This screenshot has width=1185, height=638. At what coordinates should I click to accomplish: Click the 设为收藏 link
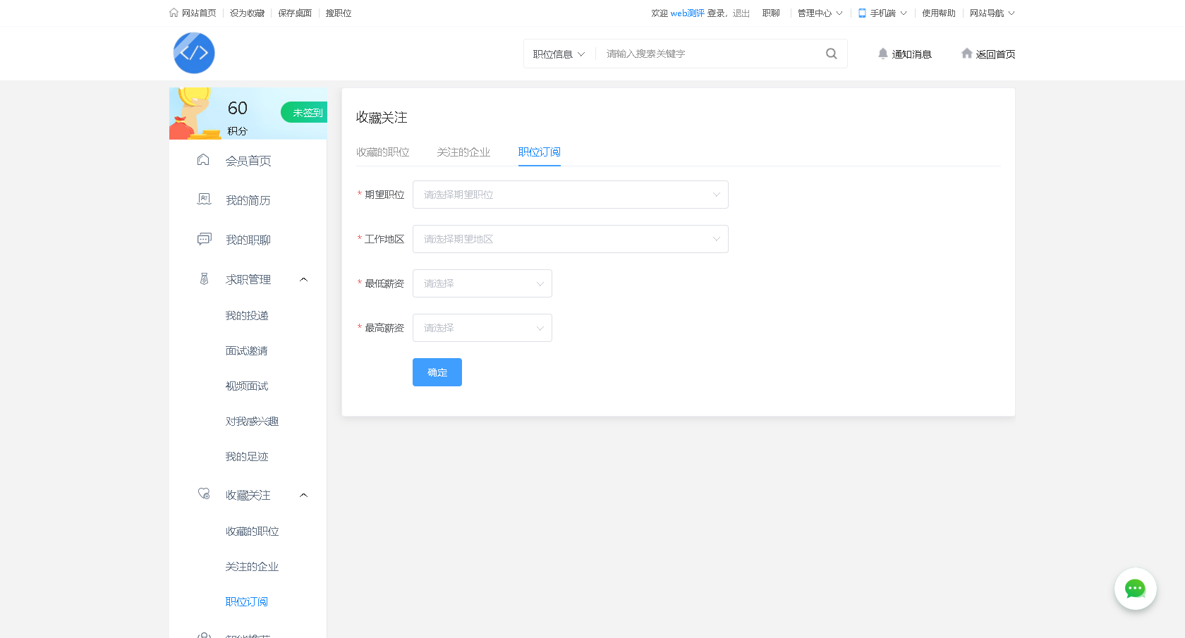pyautogui.click(x=247, y=13)
